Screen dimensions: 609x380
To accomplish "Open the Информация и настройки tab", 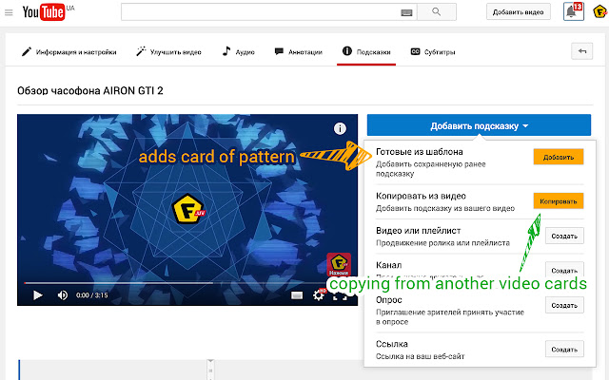I will [69, 51].
